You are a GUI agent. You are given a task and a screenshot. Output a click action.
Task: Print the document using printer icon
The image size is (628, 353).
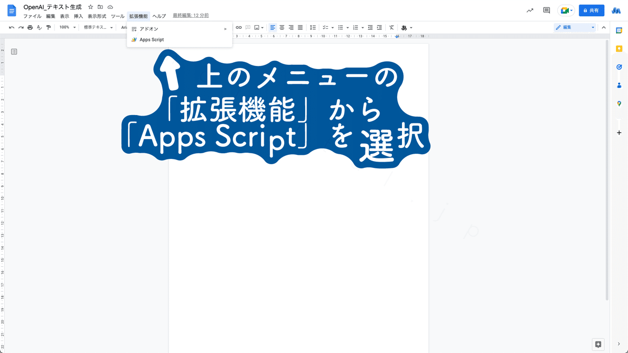click(x=30, y=27)
